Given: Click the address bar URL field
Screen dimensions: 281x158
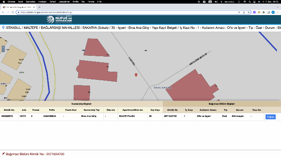Looking at the screenshot, I should 128,12.
